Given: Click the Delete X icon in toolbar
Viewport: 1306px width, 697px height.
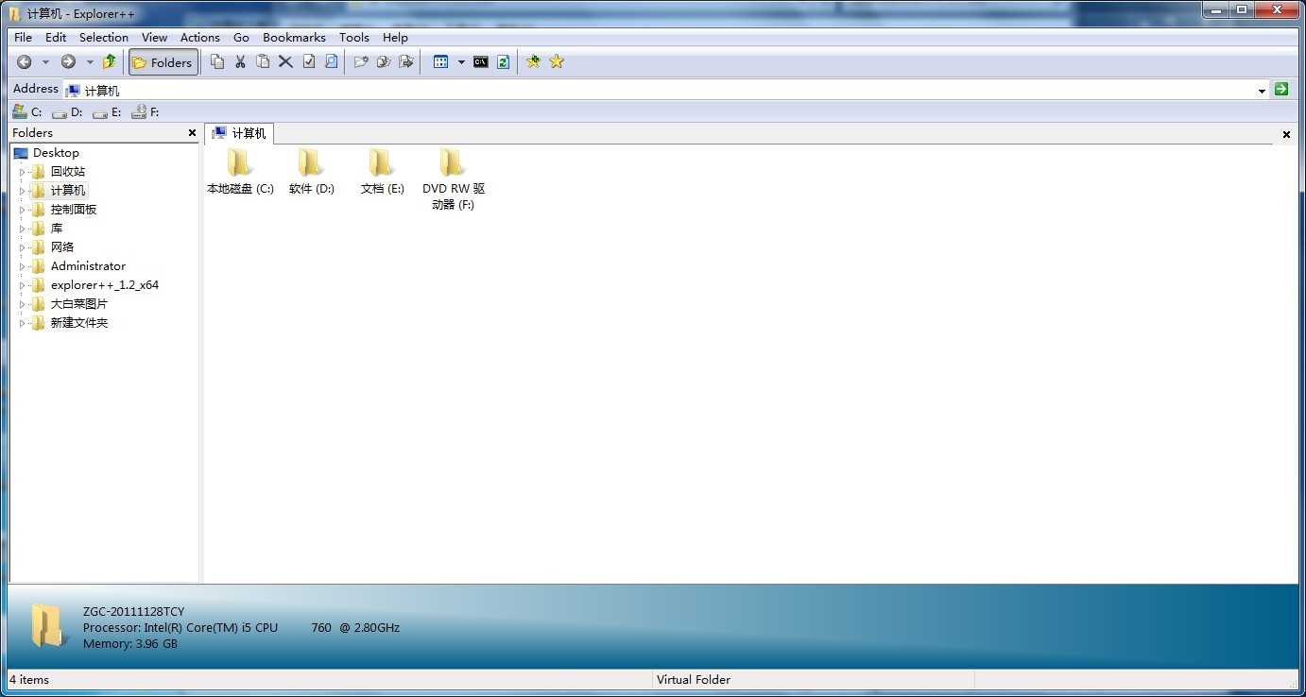Looking at the screenshot, I should pos(285,62).
